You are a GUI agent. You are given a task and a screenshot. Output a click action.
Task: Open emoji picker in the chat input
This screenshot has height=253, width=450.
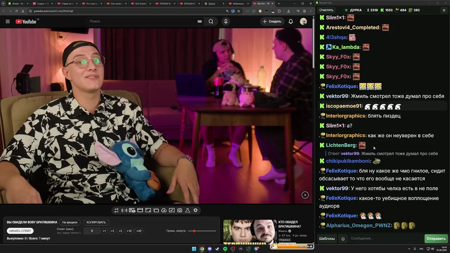point(343,239)
